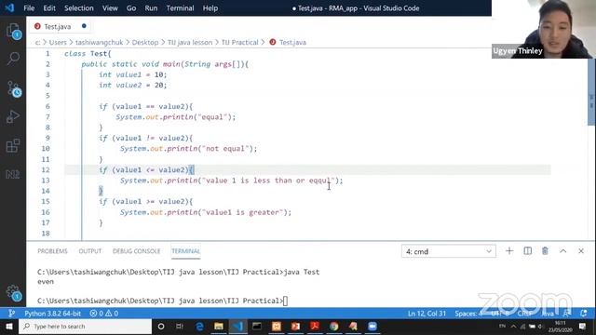Open the '4: cmd' terminal selector dropdown
This screenshot has width=596, height=335.
coord(449,251)
